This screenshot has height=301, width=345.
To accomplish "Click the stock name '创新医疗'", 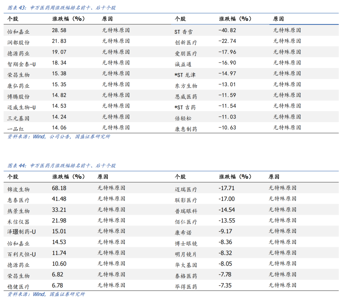I will pyautogui.click(x=186, y=42).
